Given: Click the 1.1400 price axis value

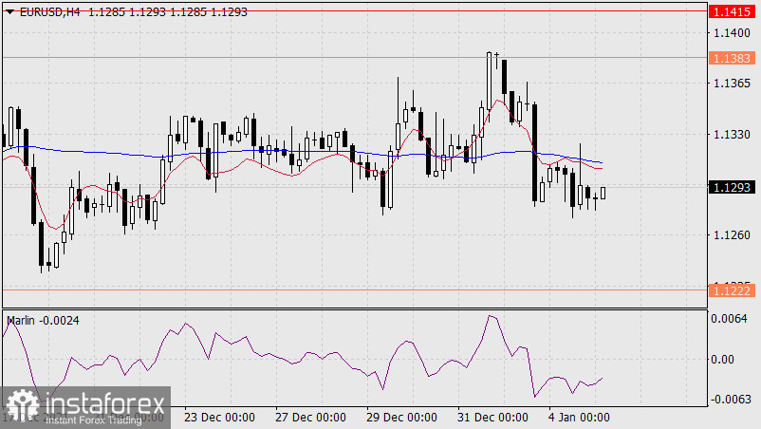Looking at the screenshot, I should coord(732,33).
